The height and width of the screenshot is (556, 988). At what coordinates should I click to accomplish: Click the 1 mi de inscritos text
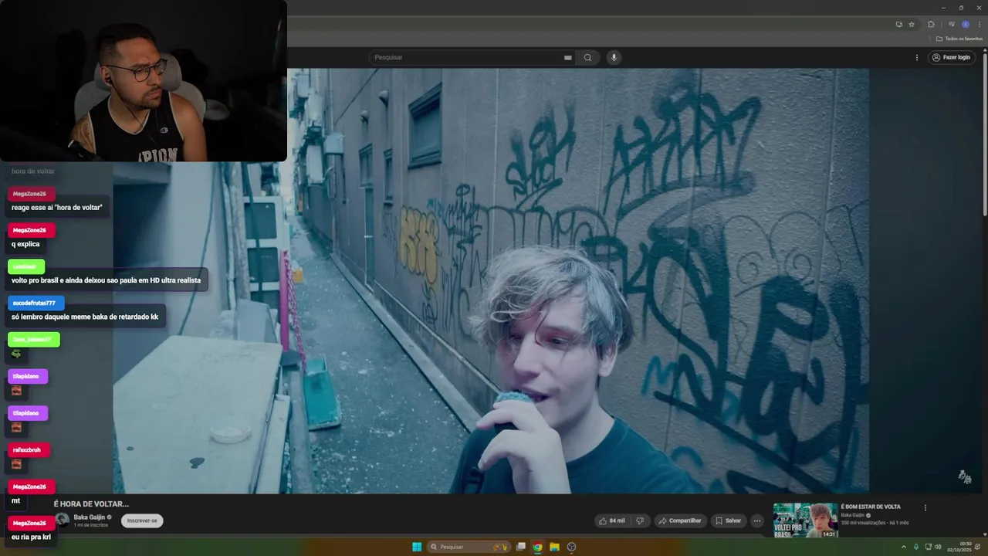click(91, 525)
